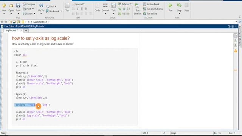Click the 'grid on' last code line

(20, 119)
